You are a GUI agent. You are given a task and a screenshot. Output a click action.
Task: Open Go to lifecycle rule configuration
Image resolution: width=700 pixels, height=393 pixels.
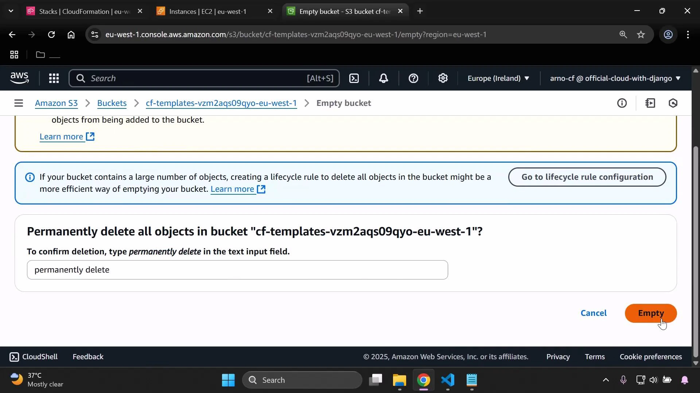click(x=587, y=177)
